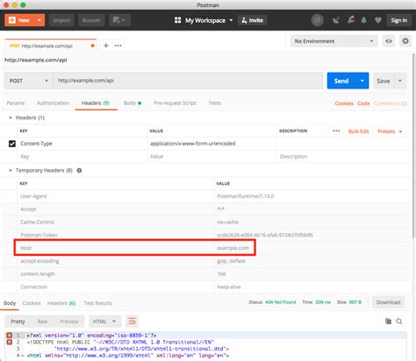
Task: Switch to the response Headers (6) tab
Action: pyautogui.click(x=61, y=303)
